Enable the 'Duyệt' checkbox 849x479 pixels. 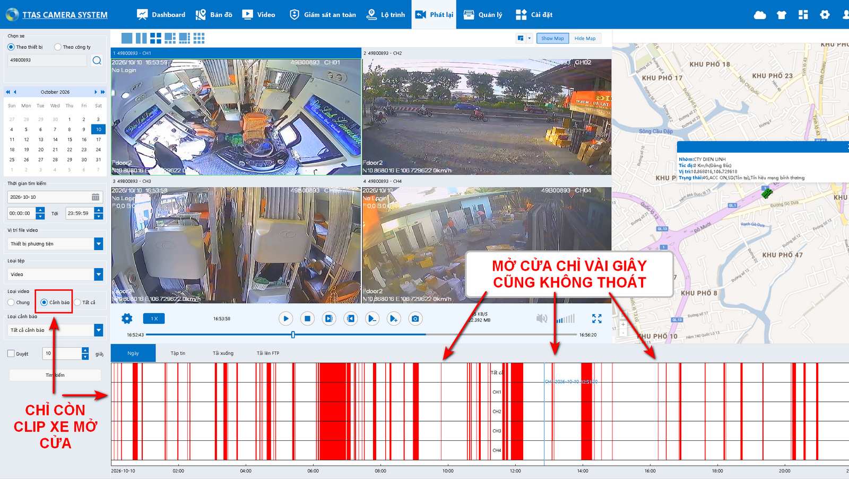11,353
